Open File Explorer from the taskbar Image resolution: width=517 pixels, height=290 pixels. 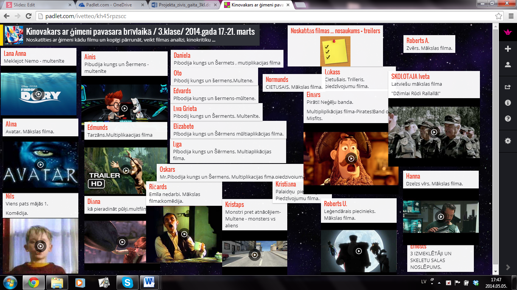point(57,282)
